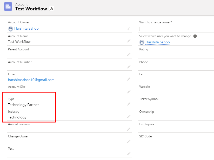Viewport: 214px width, 160px height.
Task: Edit Account Name pencil icon
Action: tap(129, 41)
